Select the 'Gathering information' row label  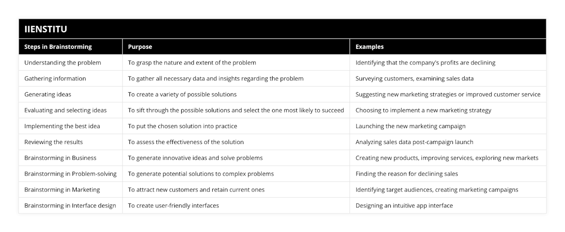(x=55, y=79)
